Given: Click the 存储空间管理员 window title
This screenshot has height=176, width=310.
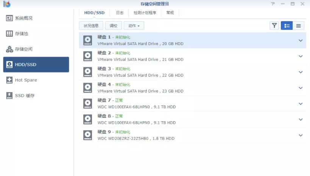Looking at the screenshot, I should tap(154, 4).
